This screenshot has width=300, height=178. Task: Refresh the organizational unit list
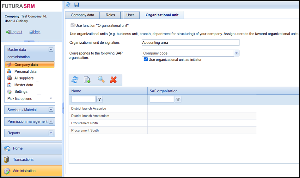tap(75, 80)
